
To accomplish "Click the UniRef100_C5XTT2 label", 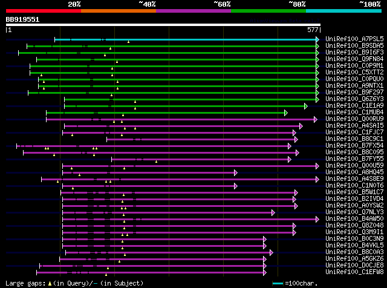I will click(354, 72).
